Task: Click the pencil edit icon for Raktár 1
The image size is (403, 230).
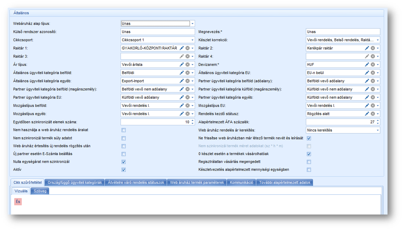Action: 181,48
